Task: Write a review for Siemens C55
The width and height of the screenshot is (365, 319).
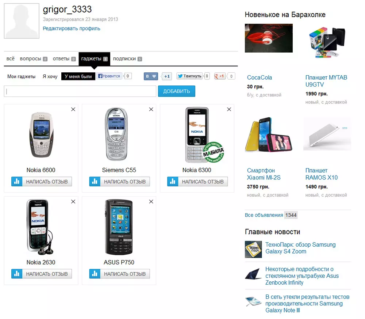Action: pos(120,182)
